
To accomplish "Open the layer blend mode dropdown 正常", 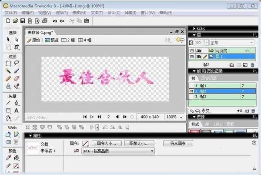I will 231,43.
